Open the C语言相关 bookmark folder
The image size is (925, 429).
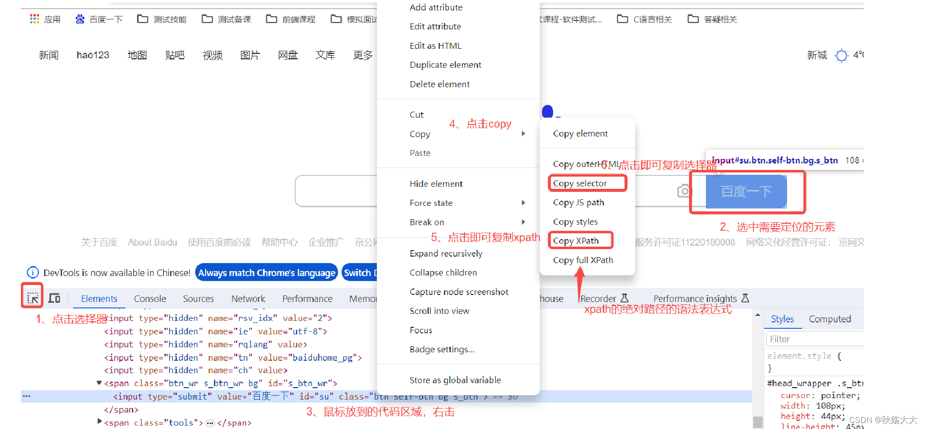(x=645, y=19)
